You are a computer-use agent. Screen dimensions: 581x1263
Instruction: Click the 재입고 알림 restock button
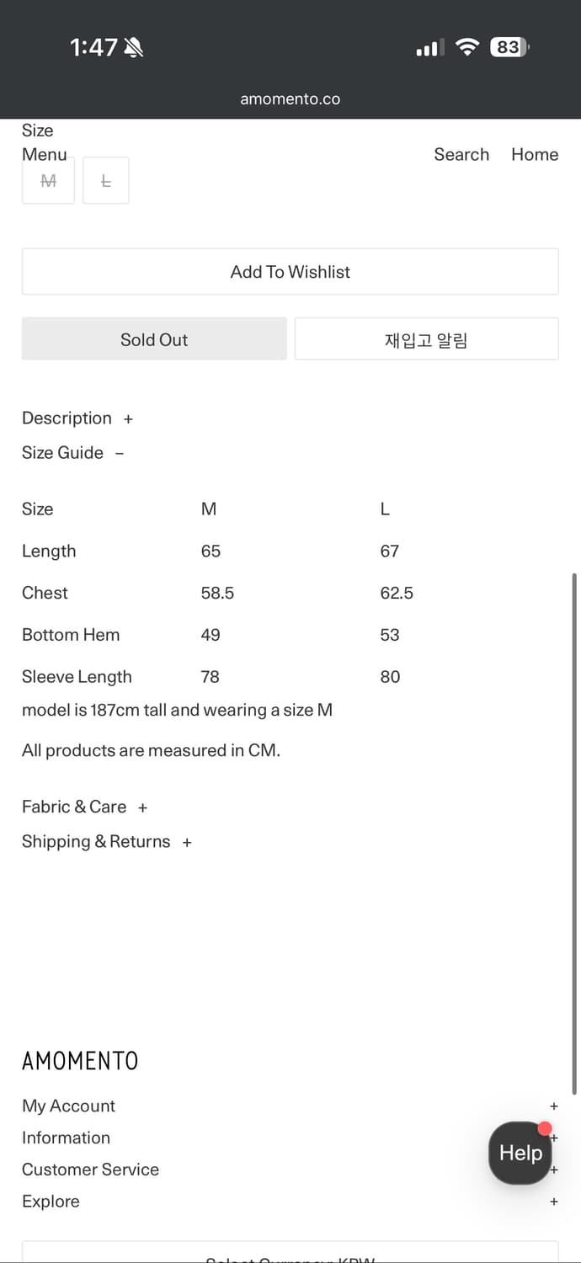426,339
